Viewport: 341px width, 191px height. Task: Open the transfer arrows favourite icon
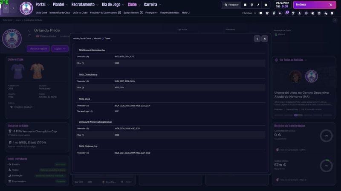tap(326, 13)
